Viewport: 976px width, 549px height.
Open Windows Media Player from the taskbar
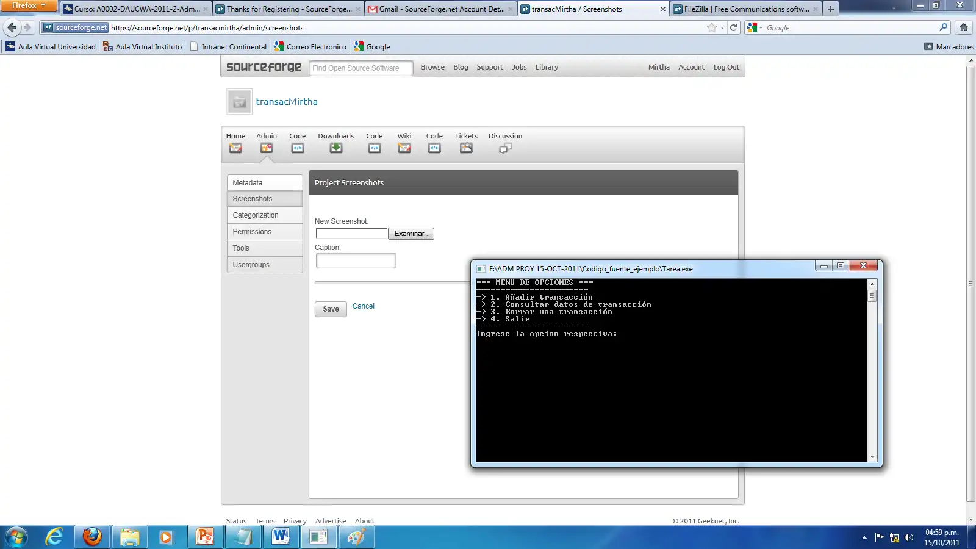coord(167,537)
